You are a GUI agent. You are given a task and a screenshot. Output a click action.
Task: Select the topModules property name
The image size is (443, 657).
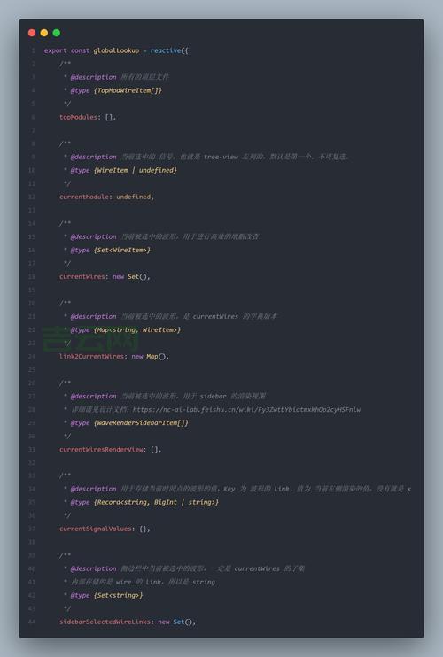click(78, 117)
